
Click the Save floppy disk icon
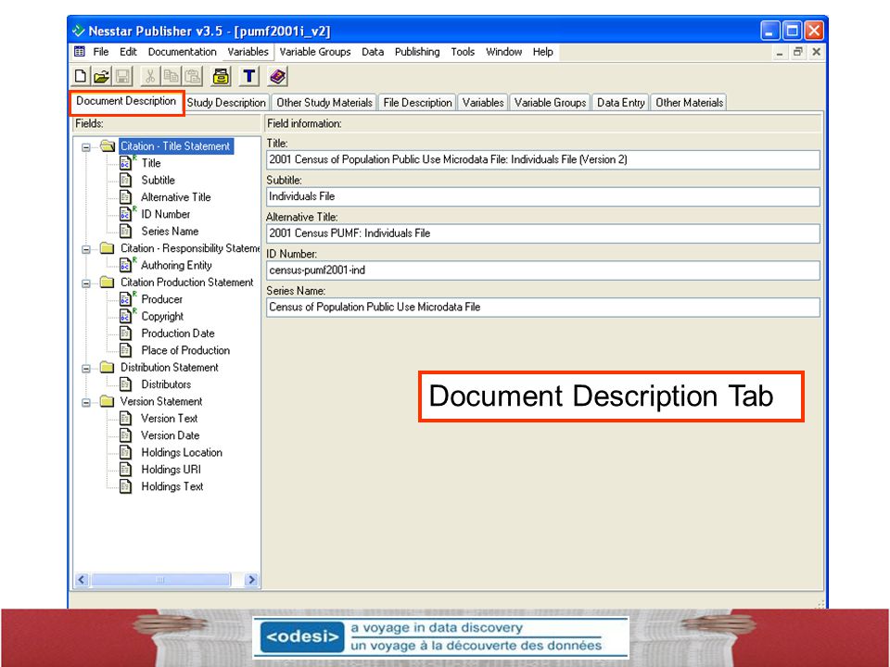122,76
